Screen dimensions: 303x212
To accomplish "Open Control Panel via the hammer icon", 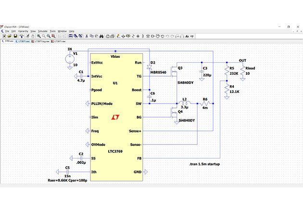I will tap(21, 36).
